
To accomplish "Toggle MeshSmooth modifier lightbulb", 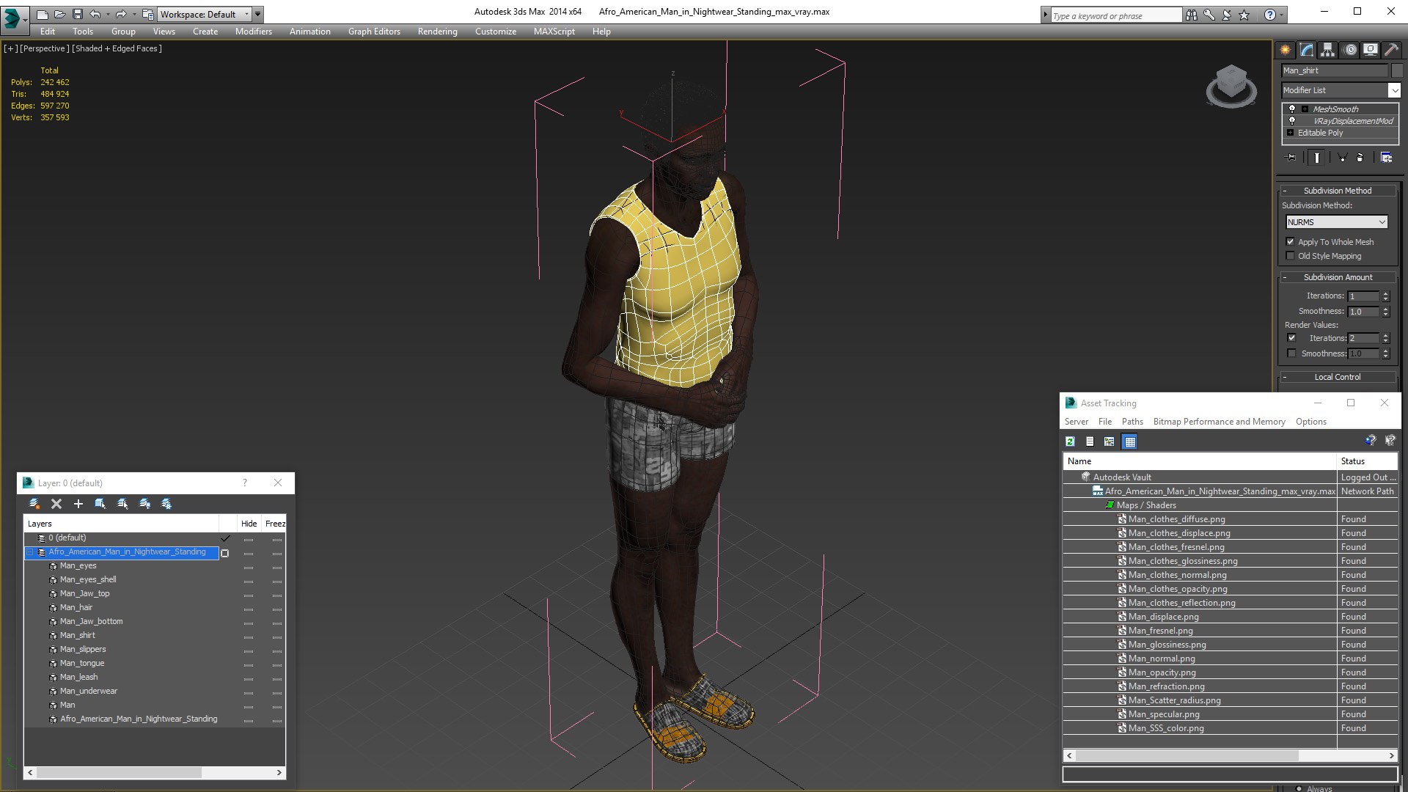I will 1292,109.
